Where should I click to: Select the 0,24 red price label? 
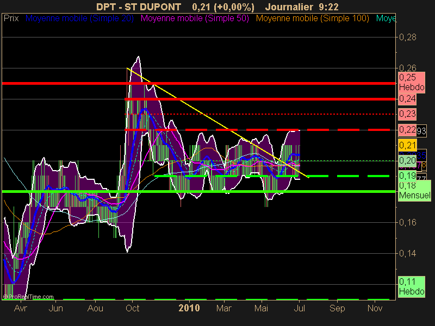(x=407, y=99)
